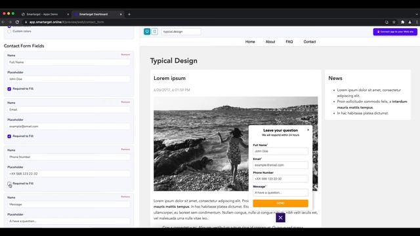This screenshot has width=420, height=236.
Task: Focus Email input in popup form
Action: (x=280, y=165)
